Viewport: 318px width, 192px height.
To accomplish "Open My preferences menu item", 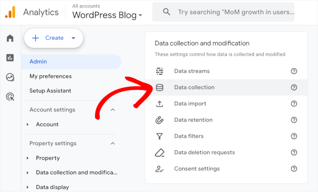I will click(51, 76).
